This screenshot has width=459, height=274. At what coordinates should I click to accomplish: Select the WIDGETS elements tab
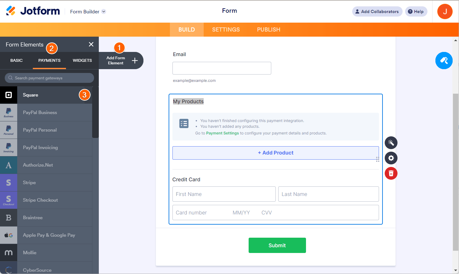tap(82, 61)
